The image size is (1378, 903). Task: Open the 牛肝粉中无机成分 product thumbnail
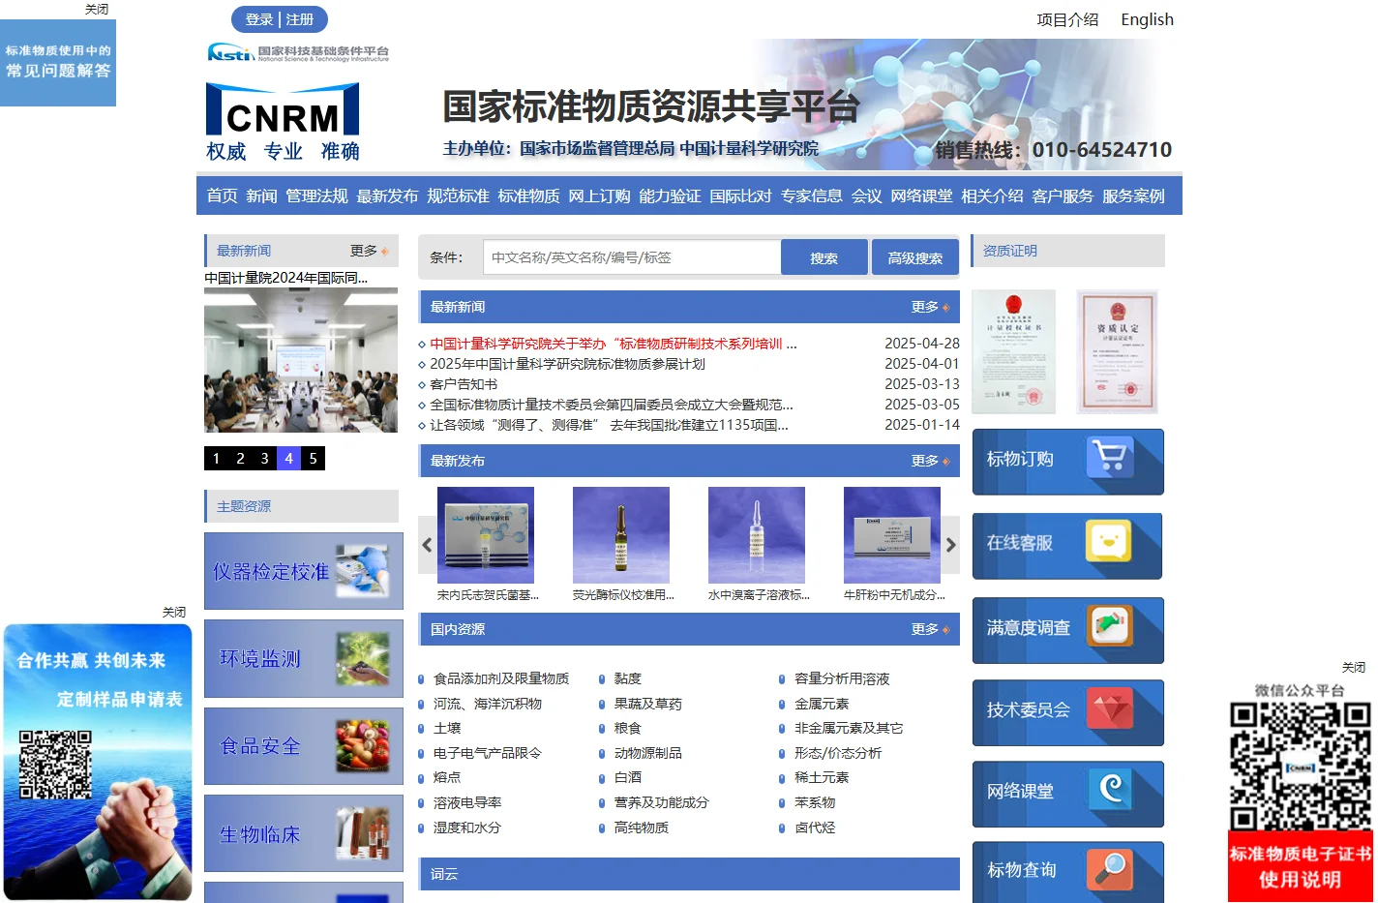pos(892,535)
